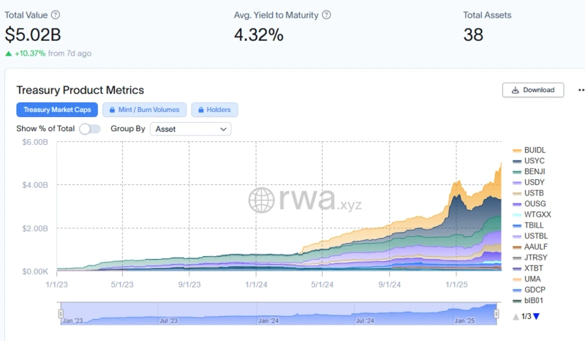Select the Treasury Market Caps tab

[x=57, y=110]
